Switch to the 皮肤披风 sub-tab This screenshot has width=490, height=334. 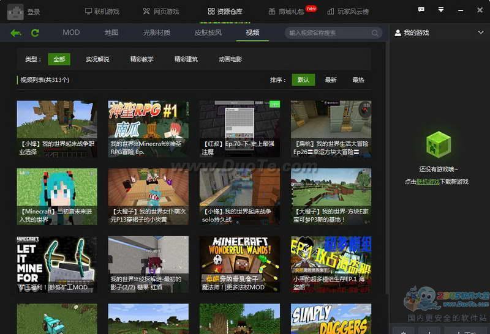208,32
